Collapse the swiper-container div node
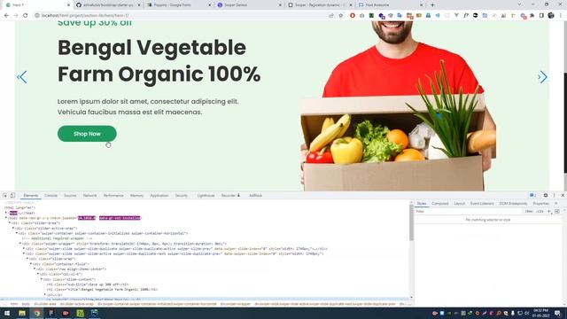Viewport: 567px width, 319px height. (x=17, y=233)
